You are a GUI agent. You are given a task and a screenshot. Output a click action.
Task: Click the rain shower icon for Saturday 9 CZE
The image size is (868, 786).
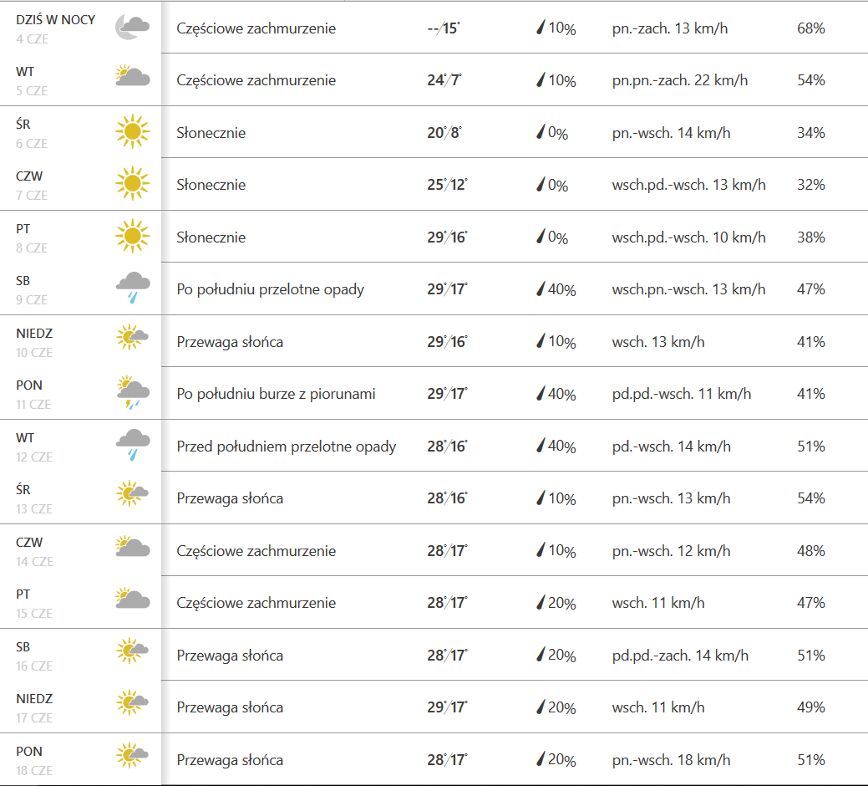[x=132, y=288]
